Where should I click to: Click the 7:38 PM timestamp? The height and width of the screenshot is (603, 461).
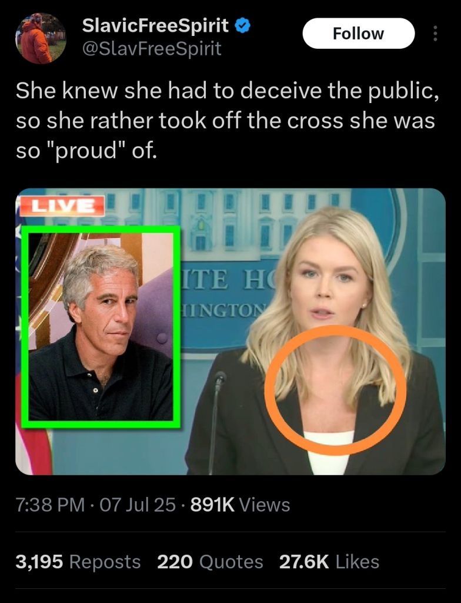tap(50, 505)
